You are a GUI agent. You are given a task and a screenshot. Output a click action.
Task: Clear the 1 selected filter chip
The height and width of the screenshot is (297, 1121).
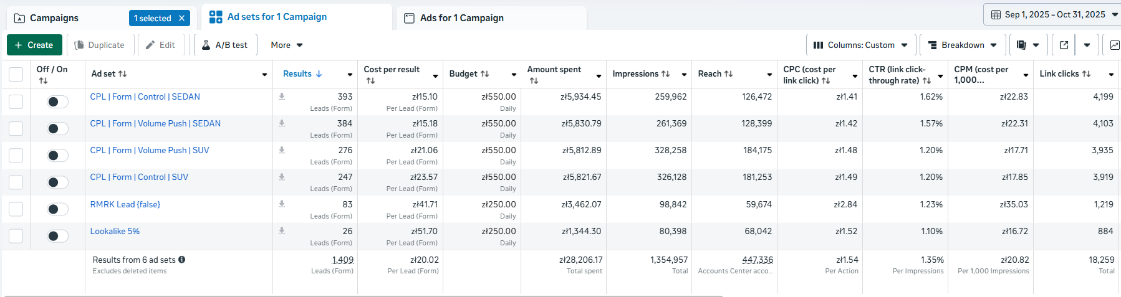pyautogui.click(x=181, y=18)
